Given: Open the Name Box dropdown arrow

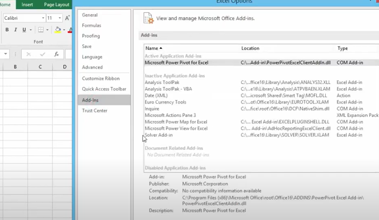Looking at the screenshot, I should coord(5,54).
